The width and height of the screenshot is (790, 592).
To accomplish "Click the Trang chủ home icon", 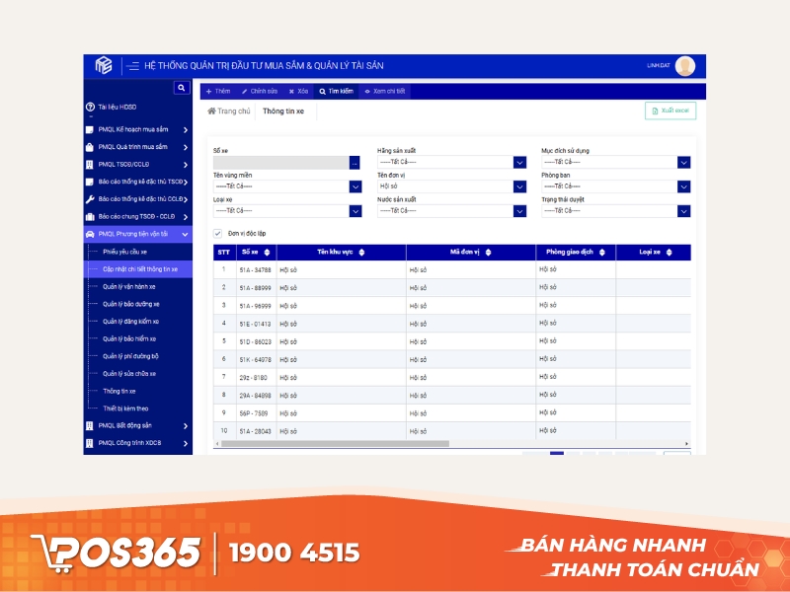I will (x=210, y=111).
